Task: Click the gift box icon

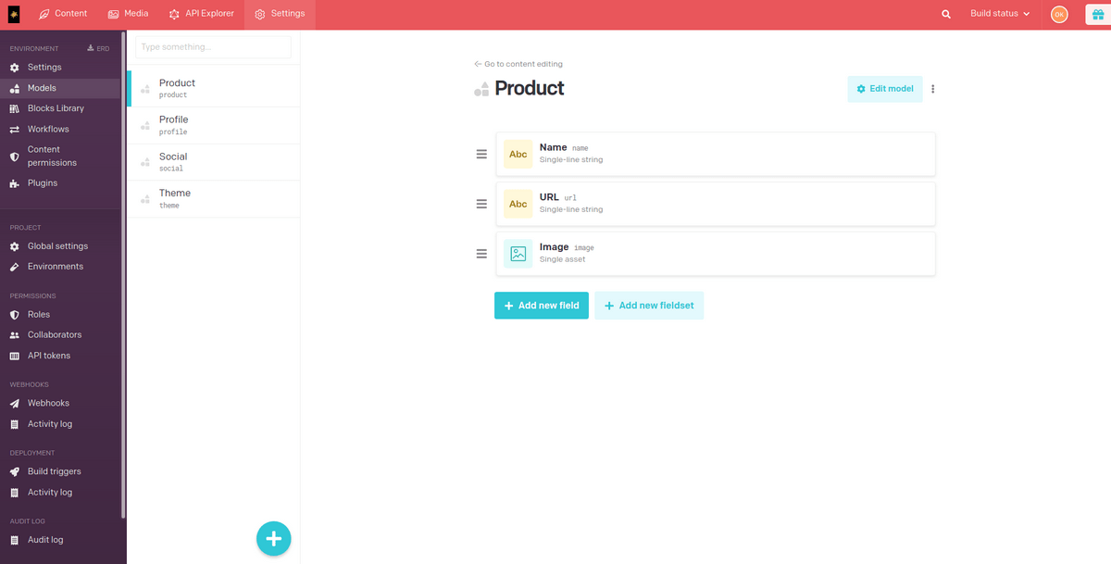Action: (x=1098, y=14)
